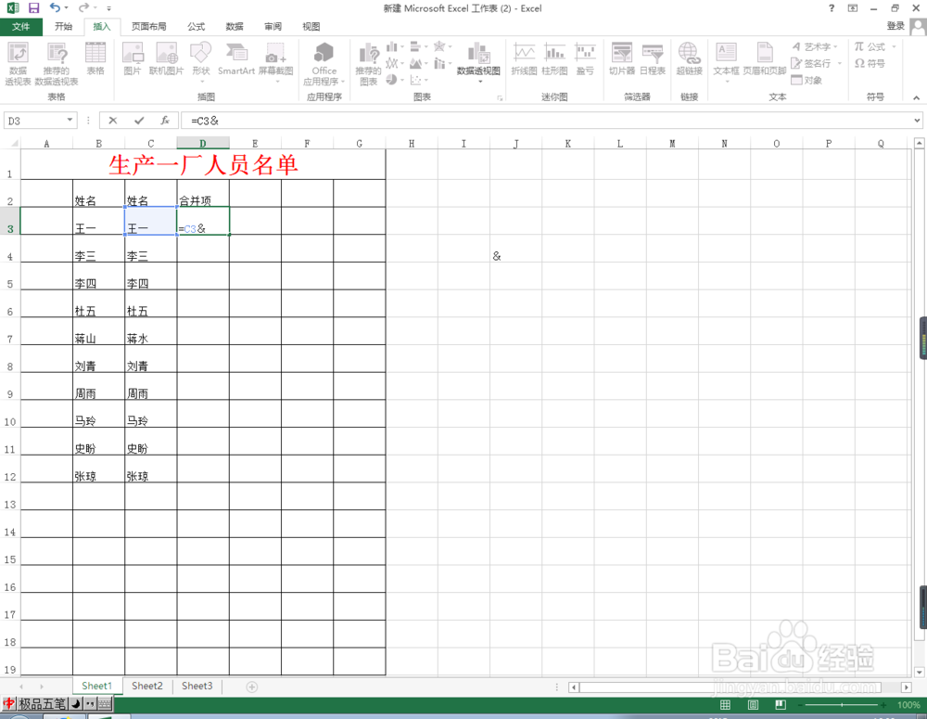This screenshot has width=927, height=719.
Task: Switch to Page Break Preview in status bar
Action: pyautogui.click(x=781, y=705)
